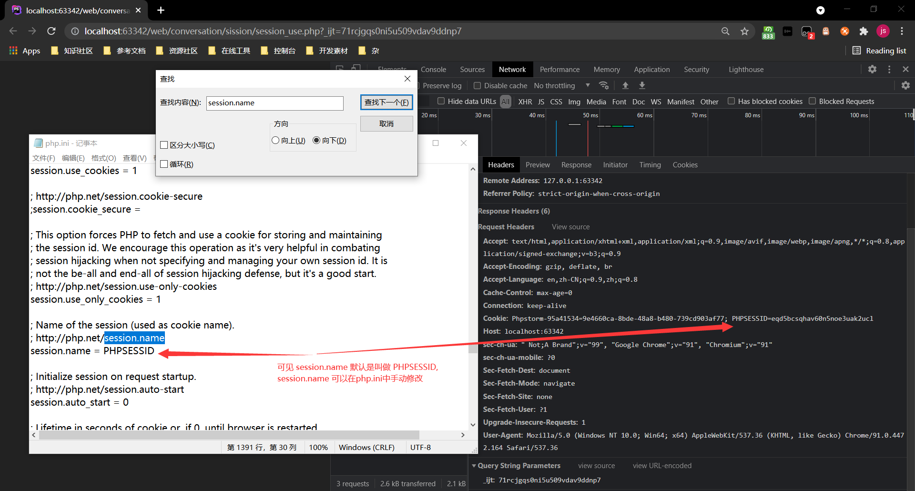Image resolution: width=915 pixels, height=491 pixels.
Task: Open the js profile avatar
Action: [883, 31]
